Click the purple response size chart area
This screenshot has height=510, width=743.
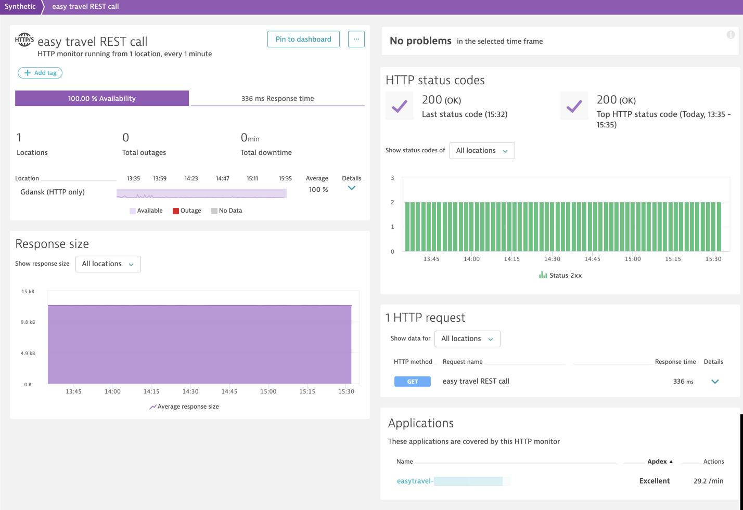click(200, 344)
